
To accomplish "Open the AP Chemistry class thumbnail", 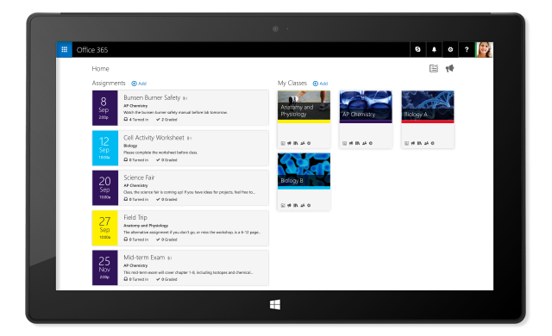I will pyautogui.click(x=366, y=107).
